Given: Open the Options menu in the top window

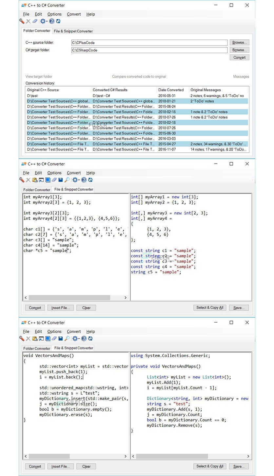Looking at the screenshot, I should click(x=54, y=14).
